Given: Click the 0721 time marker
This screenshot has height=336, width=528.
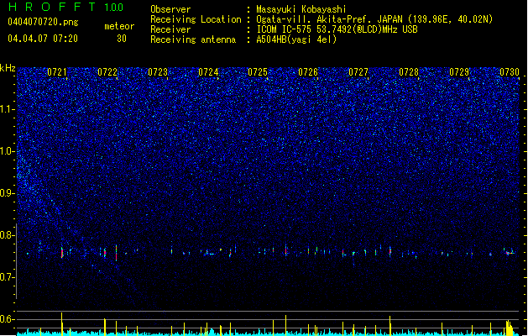Looking at the screenshot, I should click(x=57, y=72).
